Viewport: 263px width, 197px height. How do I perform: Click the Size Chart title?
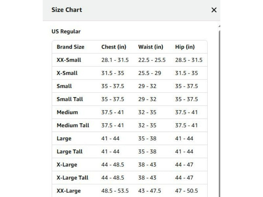click(x=67, y=10)
